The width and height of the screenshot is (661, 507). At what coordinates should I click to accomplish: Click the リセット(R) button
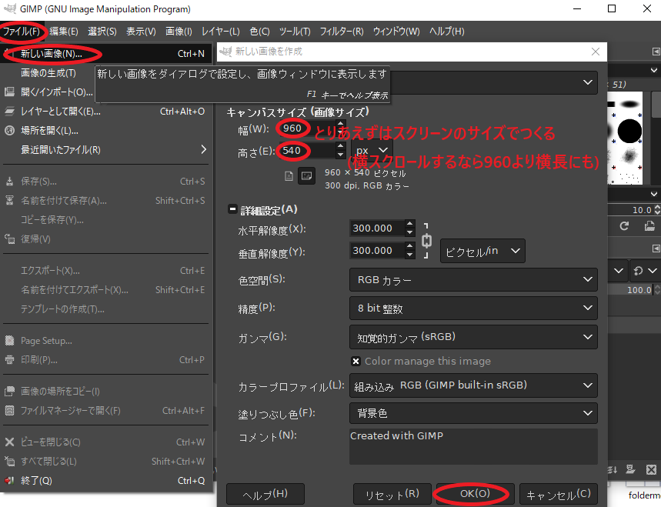coord(392,495)
